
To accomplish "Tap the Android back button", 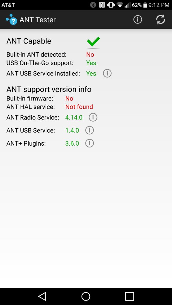I will 42,296.
